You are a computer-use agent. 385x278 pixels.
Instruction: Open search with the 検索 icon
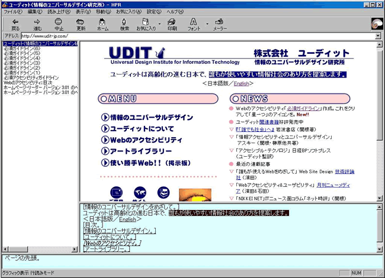(124, 25)
